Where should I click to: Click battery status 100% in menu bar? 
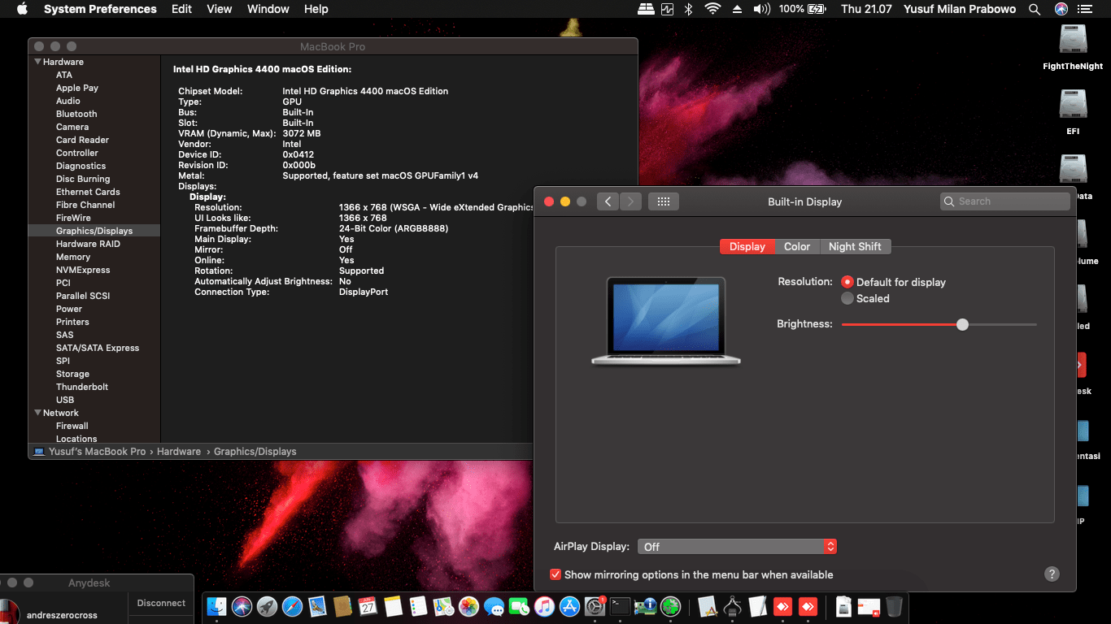click(x=803, y=9)
